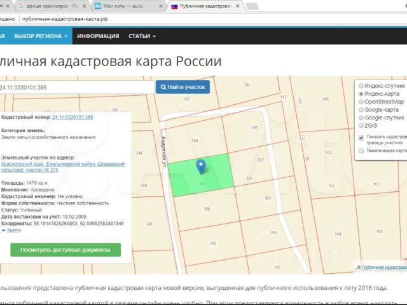Select OpenStreetMap base layer
This screenshot has width=407, height=305.
362,102
